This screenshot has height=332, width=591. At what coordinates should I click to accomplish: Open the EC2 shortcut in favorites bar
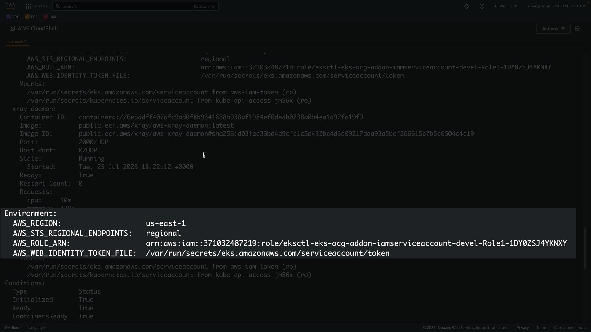point(31,17)
